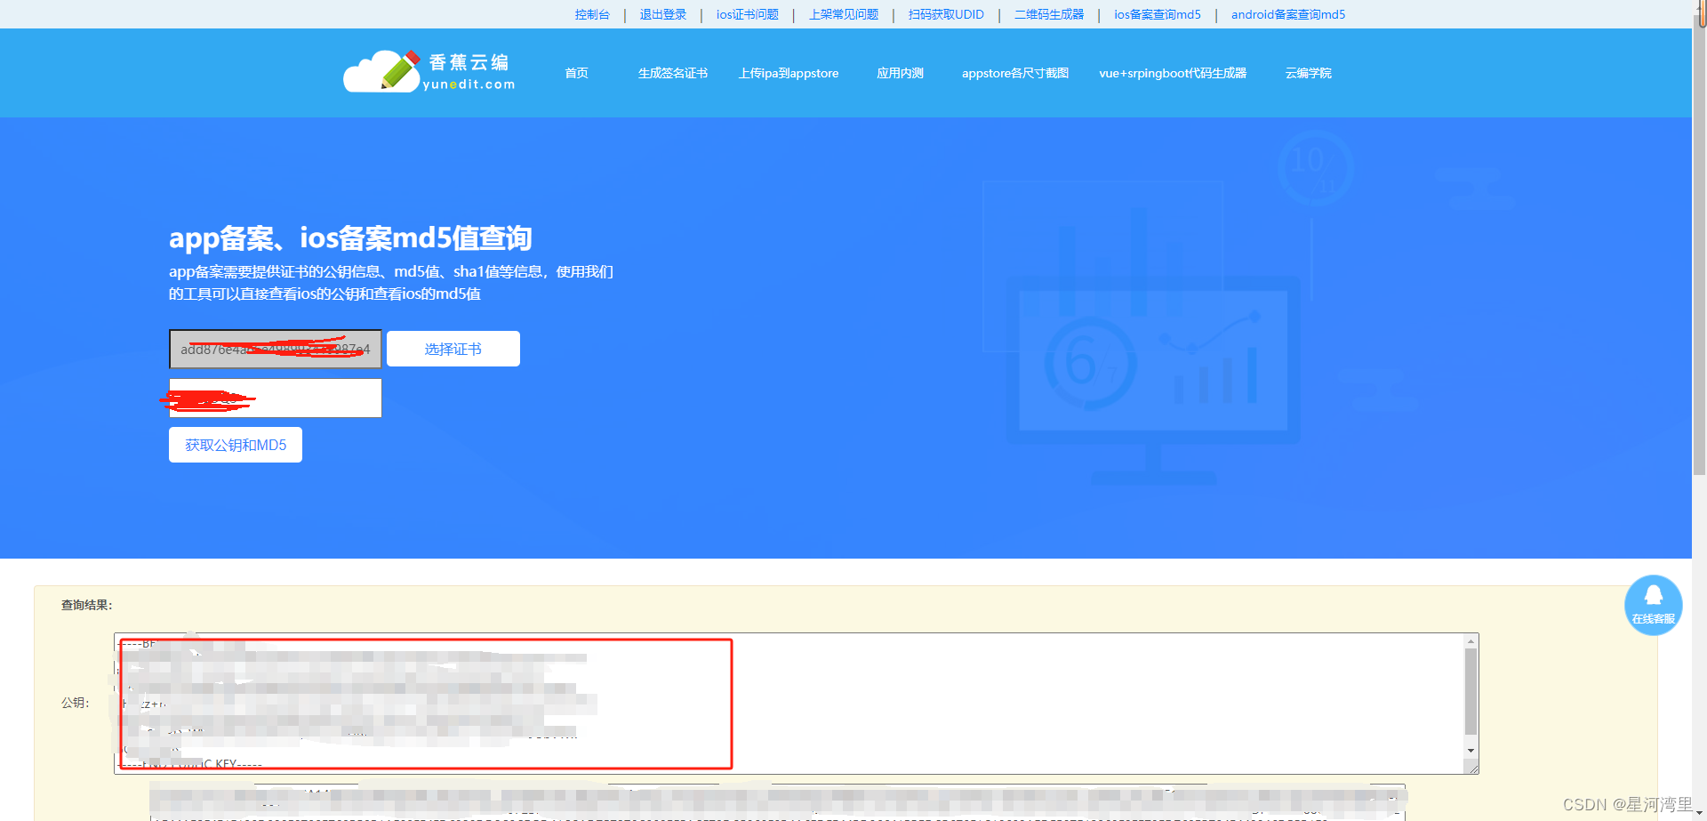This screenshot has height=821, width=1707.
Task: Open the 应用内测 page
Action: point(900,73)
